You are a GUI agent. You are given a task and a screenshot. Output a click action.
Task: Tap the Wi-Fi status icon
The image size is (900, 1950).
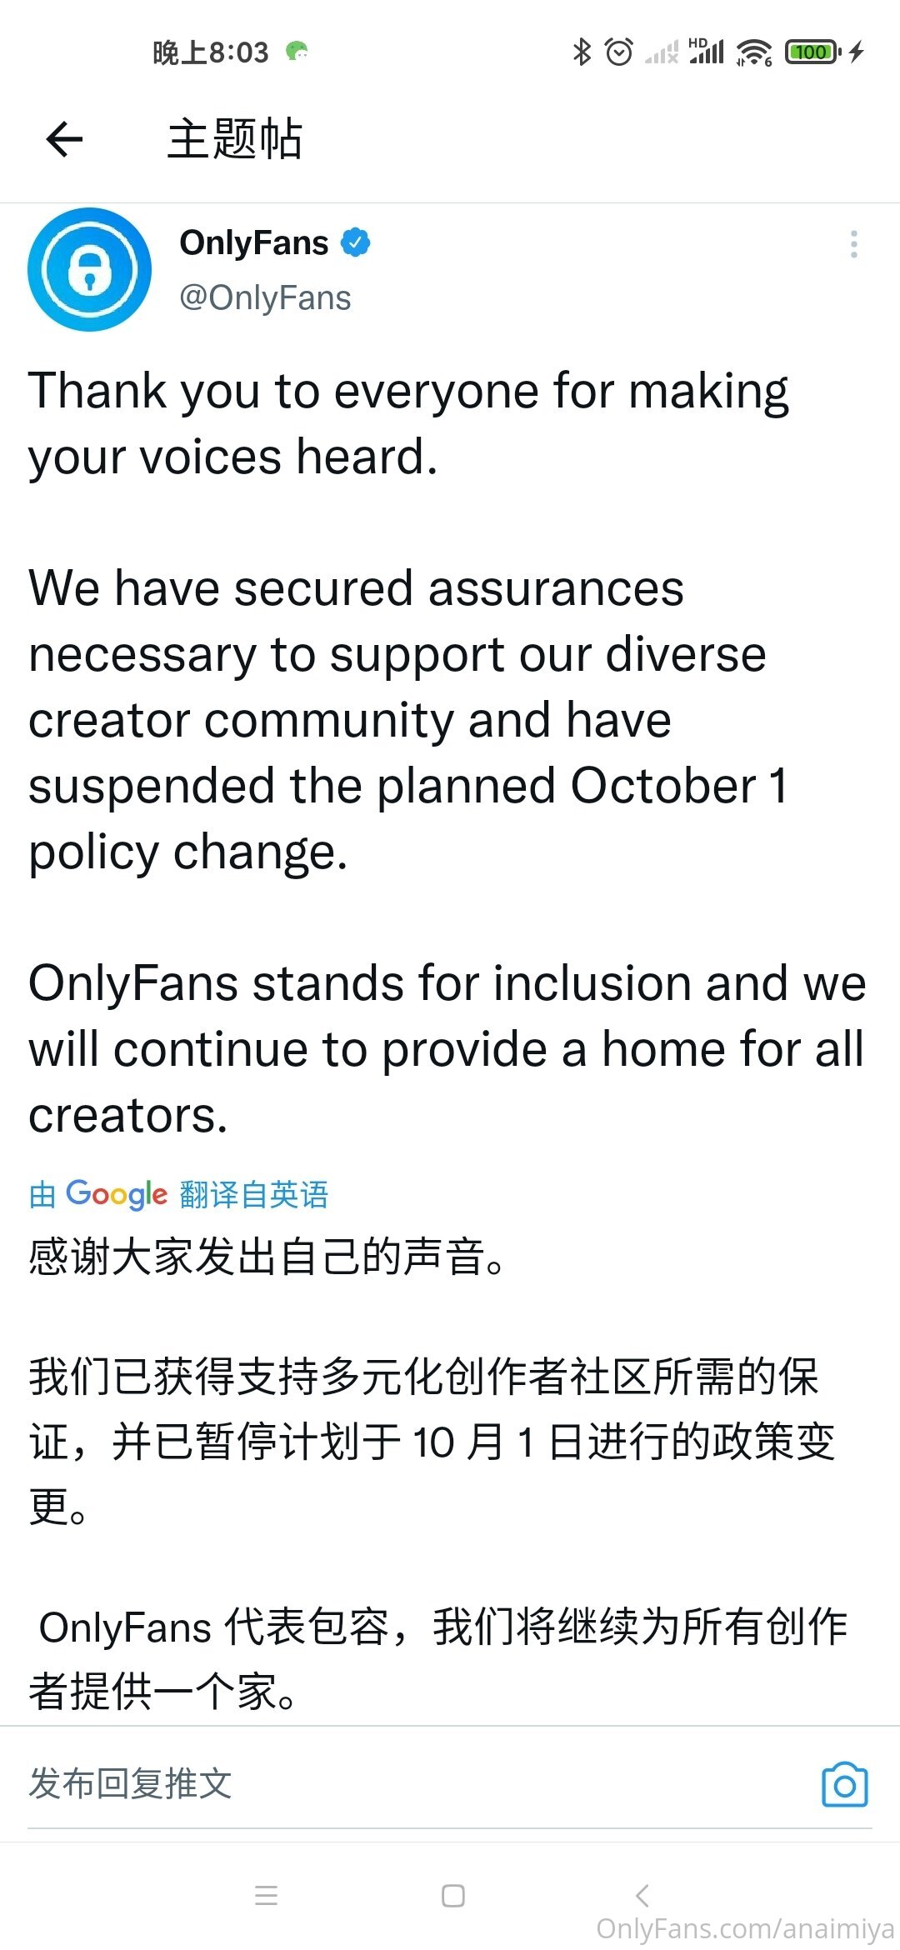click(753, 52)
